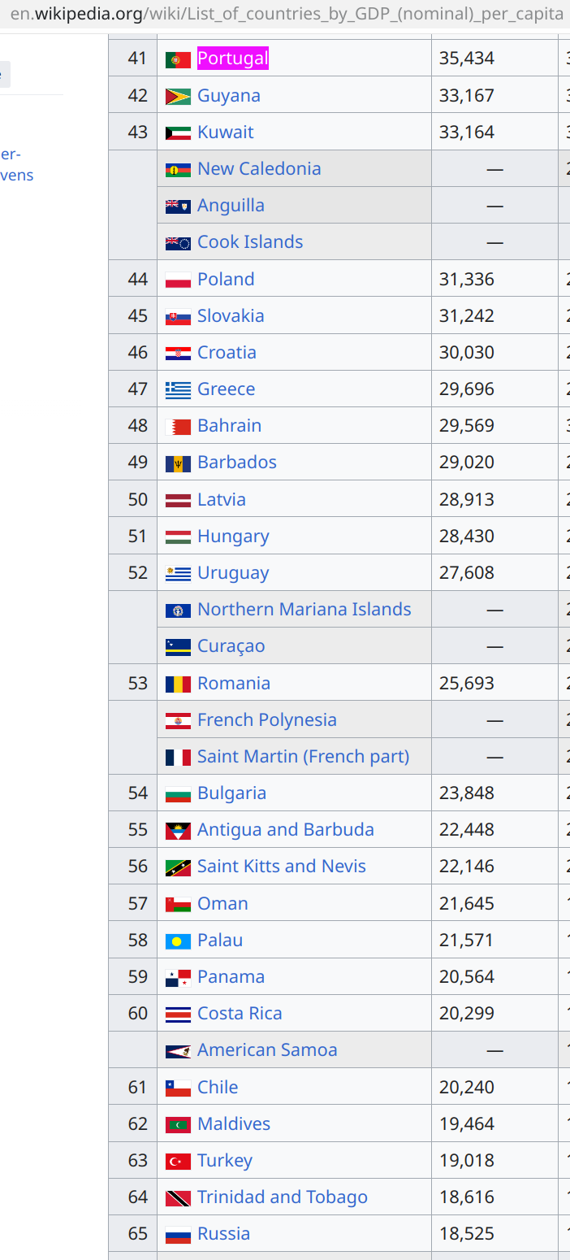
Task: Click the Portugal flag icon
Action: [x=178, y=59]
